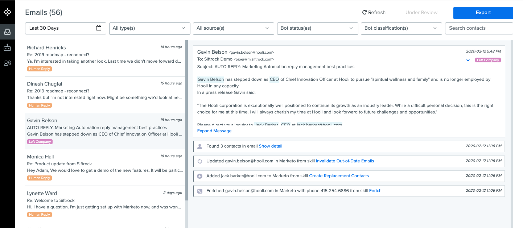Expand the chevron on Gavin Belson's email header
Screen dimensions: 523x228
click(x=468, y=60)
